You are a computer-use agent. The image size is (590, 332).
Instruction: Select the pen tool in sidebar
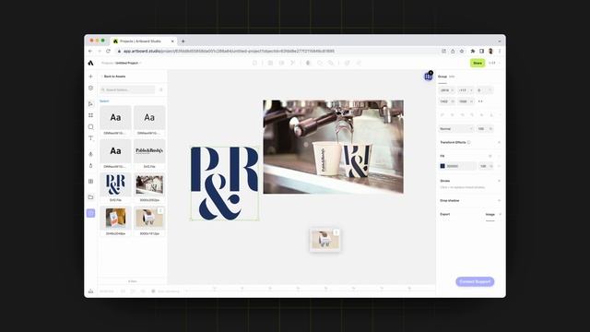click(90, 154)
